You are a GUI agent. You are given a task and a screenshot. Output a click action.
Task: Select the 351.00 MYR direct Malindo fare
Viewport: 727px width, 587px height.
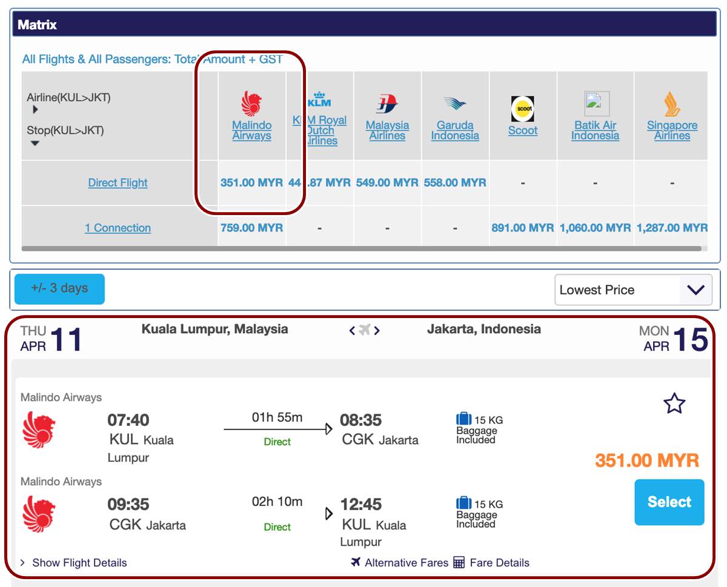pos(251,182)
